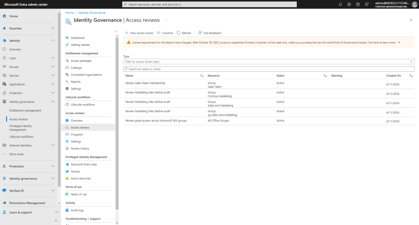
Task: Select Overview under Access reviews menu
Action: [77, 121]
